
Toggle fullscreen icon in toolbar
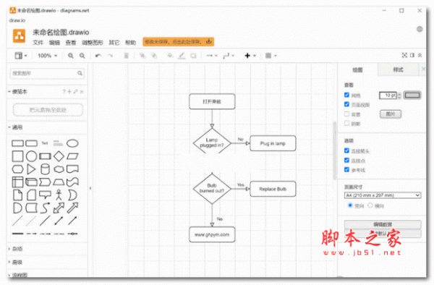404,56
